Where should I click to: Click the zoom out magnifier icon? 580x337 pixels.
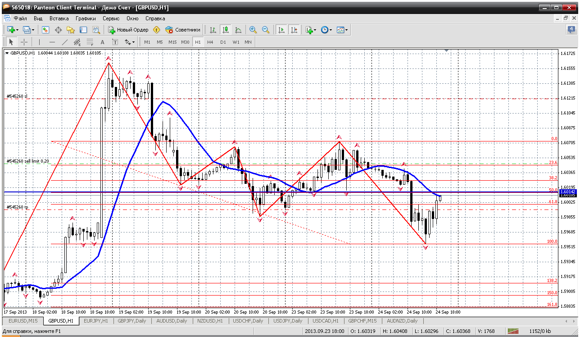click(266, 30)
